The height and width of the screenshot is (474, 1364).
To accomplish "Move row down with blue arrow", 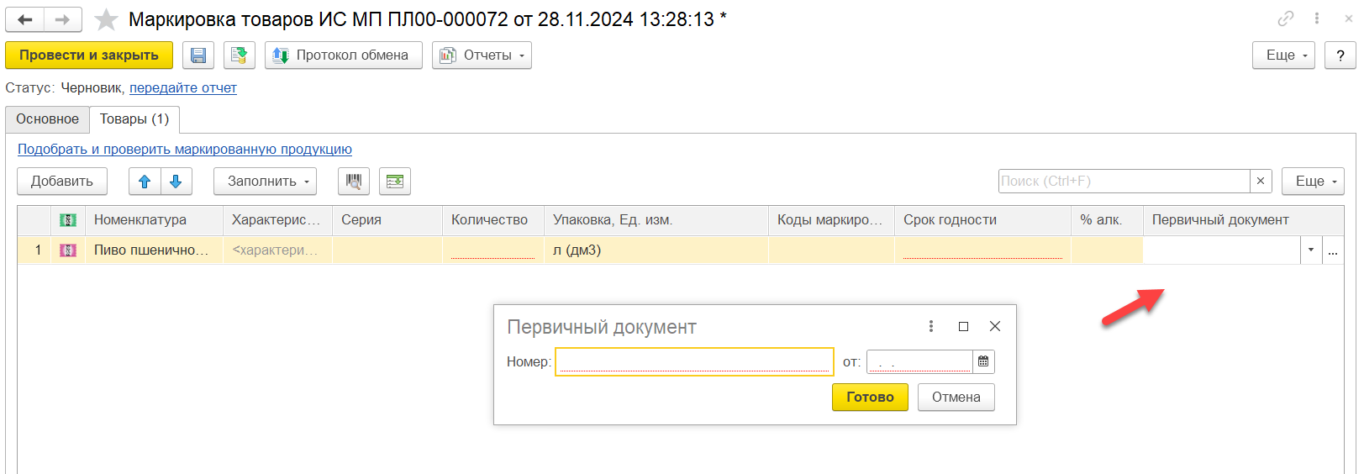I will (176, 182).
